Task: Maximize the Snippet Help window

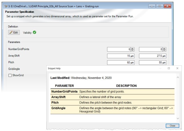Action: point(169,68)
